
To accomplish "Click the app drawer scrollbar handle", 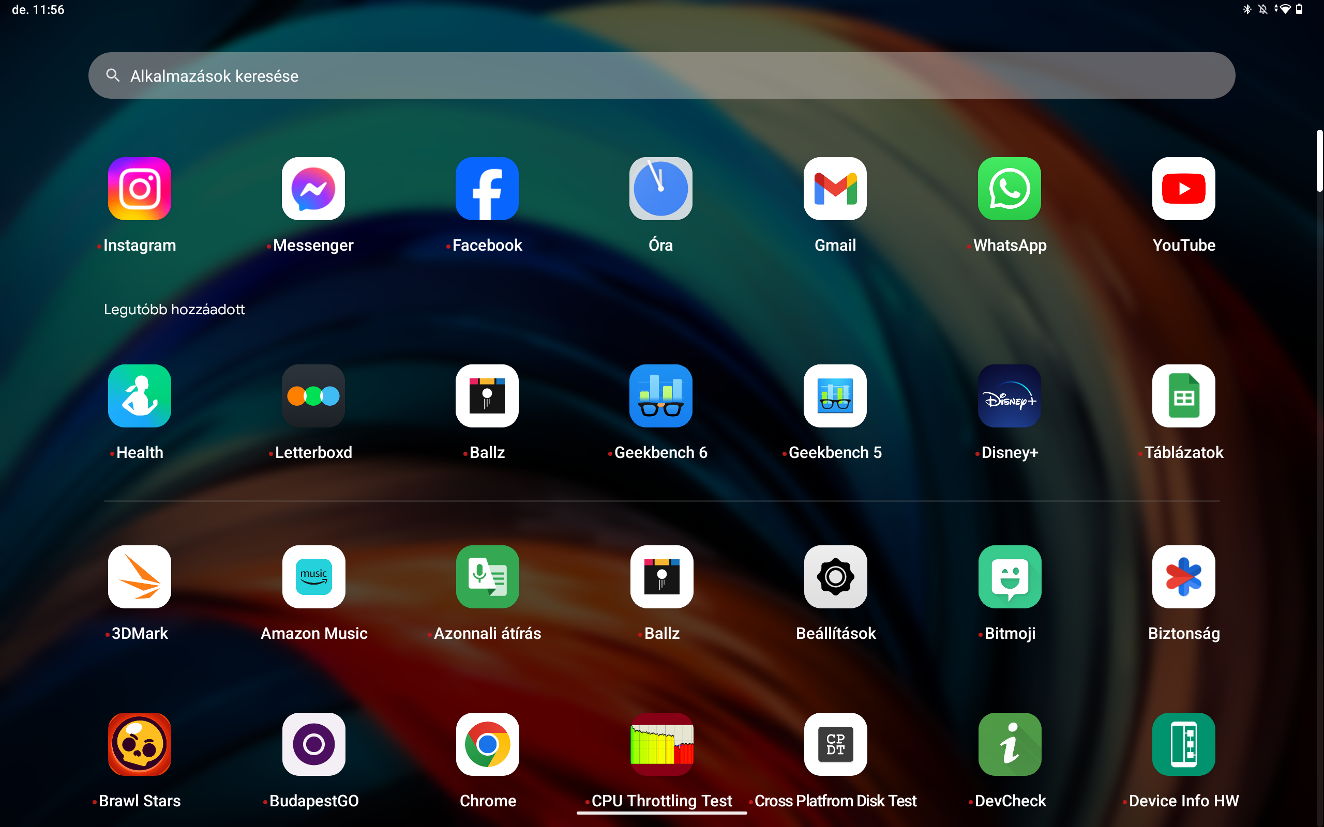I will [1319, 161].
